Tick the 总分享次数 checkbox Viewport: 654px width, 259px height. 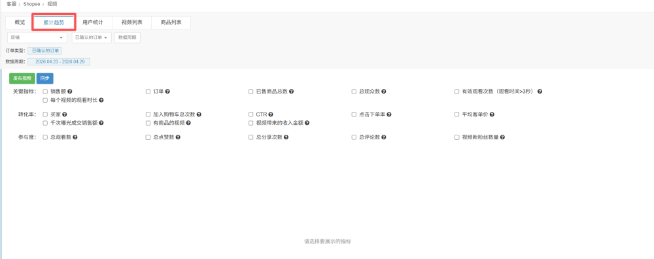click(250, 137)
